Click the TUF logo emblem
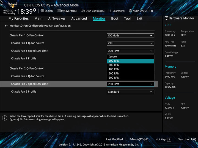 point(13,5)
